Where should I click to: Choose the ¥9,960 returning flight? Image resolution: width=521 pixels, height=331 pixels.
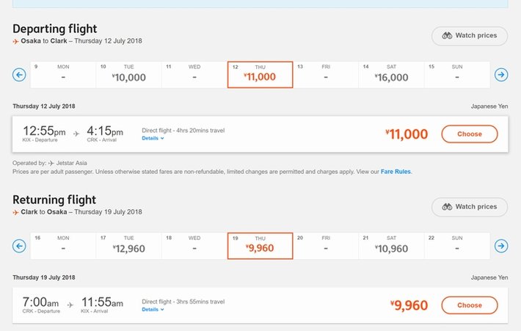pos(469,305)
